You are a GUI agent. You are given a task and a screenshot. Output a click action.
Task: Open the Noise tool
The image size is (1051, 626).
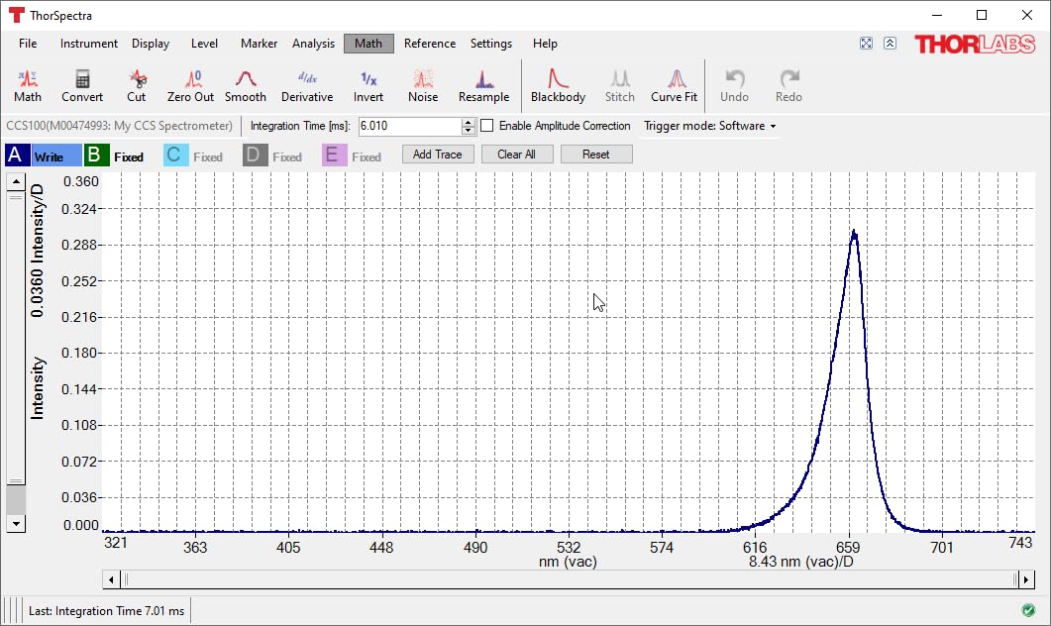coord(423,86)
